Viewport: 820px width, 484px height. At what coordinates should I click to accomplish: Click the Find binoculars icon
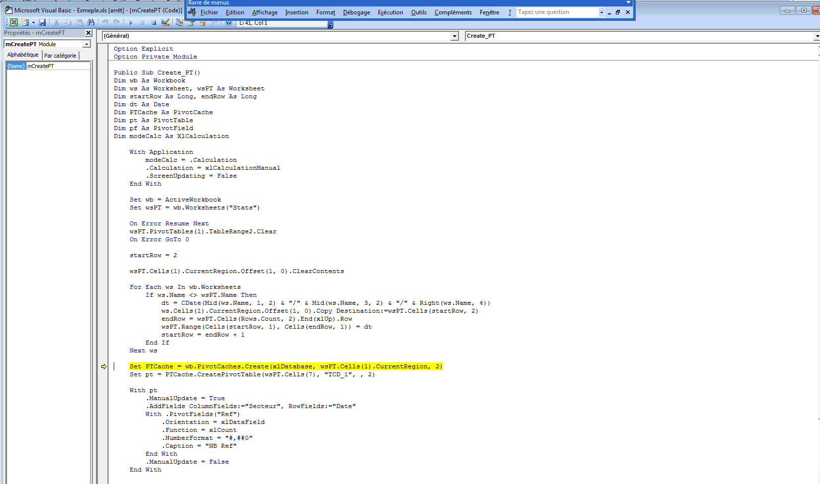90,22
